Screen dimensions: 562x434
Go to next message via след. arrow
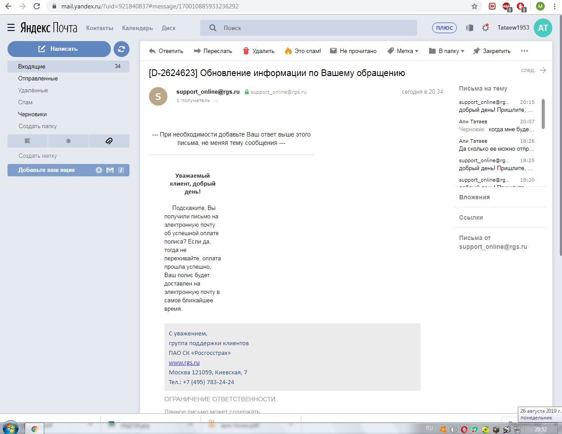coord(534,70)
